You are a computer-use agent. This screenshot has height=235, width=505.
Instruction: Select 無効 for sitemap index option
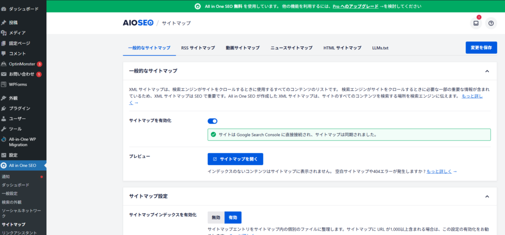click(x=216, y=217)
